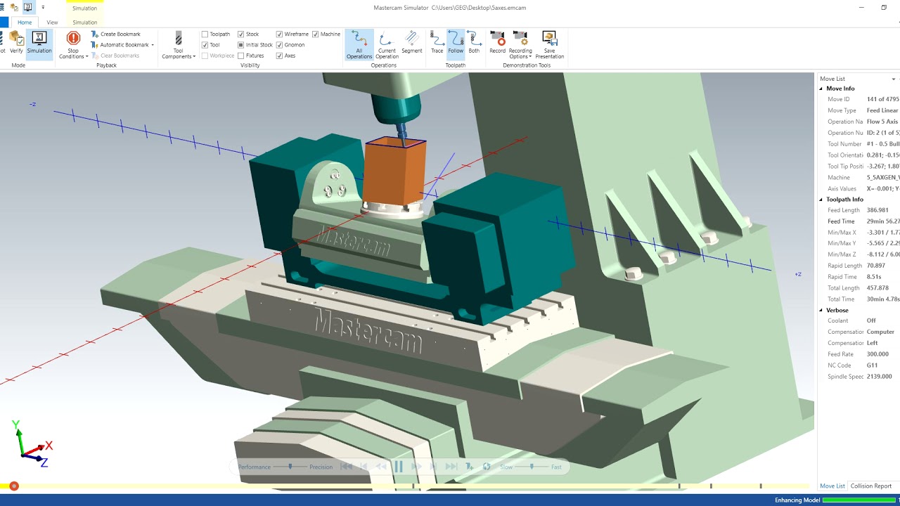Jump to end of simulation

coord(451,467)
